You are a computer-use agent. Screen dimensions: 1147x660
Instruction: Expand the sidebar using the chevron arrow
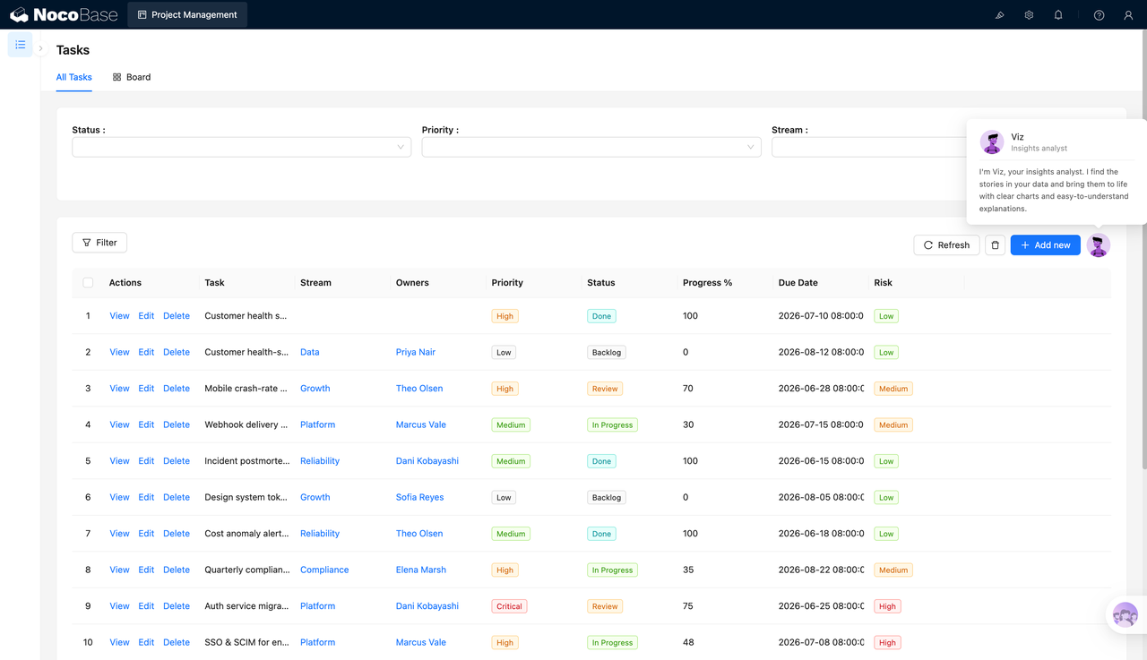pos(40,48)
